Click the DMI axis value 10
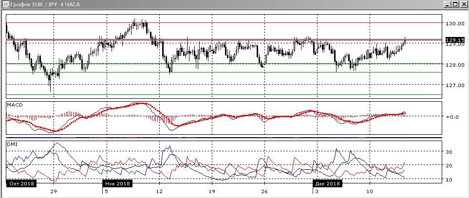 449,180
